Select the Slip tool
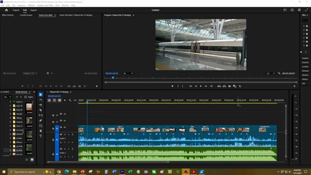Viewport: 311px width, 175px height. click(x=41, y=115)
